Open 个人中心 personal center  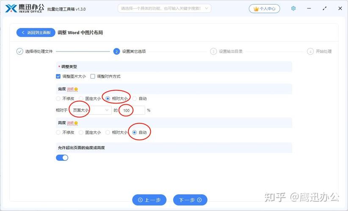click(x=264, y=8)
